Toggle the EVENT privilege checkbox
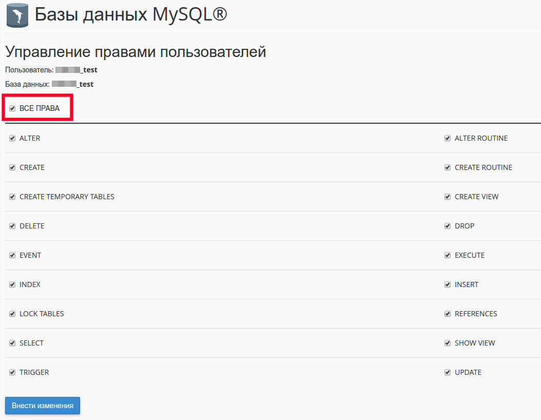The height and width of the screenshot is (420, 541). pyautogui.click(x=12, y=255)
